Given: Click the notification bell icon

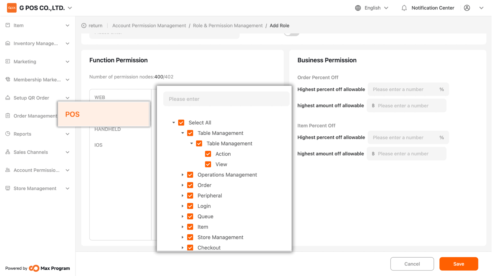Looking at the screenshot, I should coord(404,8).
